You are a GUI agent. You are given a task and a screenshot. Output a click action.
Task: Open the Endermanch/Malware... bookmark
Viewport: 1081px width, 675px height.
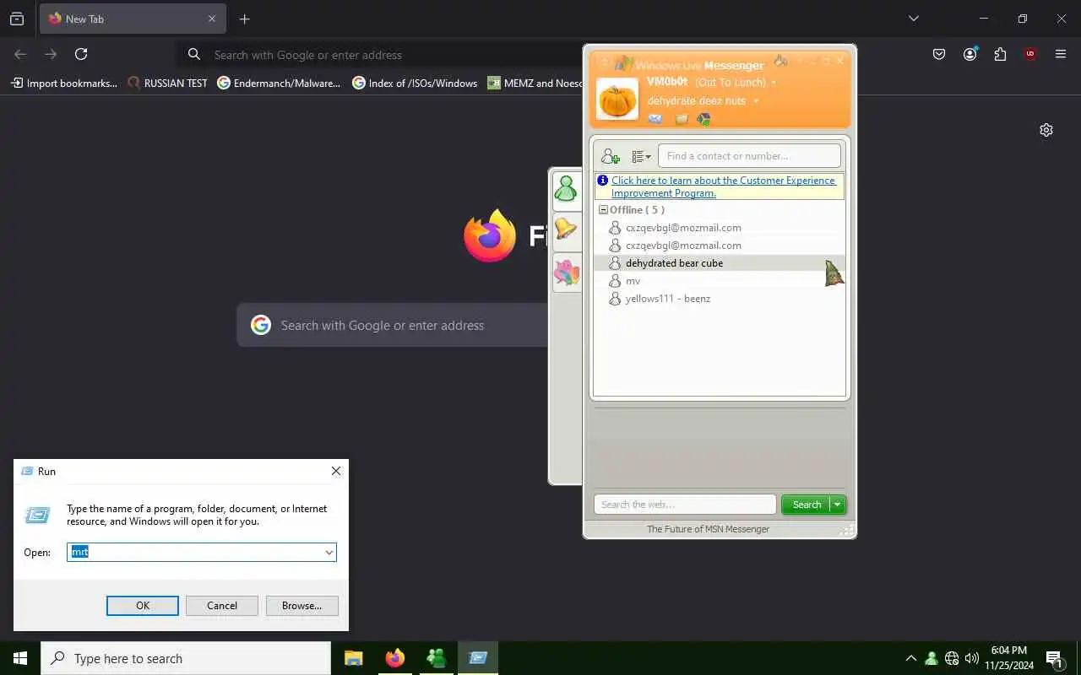(x=280, y=84)
